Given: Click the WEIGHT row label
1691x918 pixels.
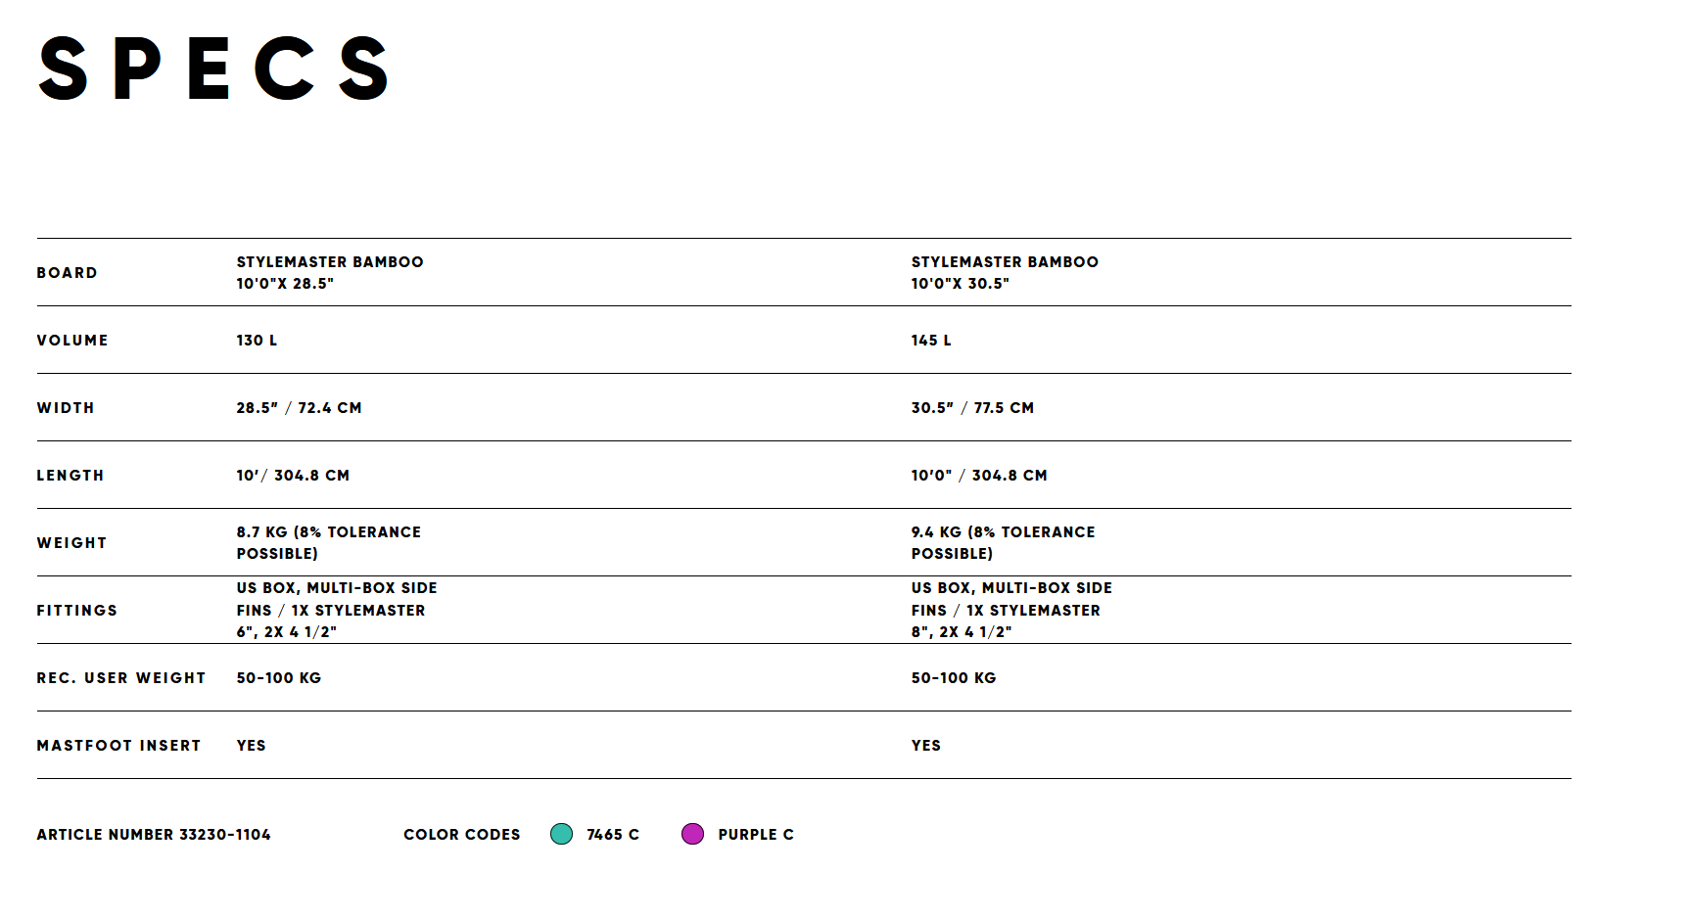Looking at the screenshot, I should [71, 543].
